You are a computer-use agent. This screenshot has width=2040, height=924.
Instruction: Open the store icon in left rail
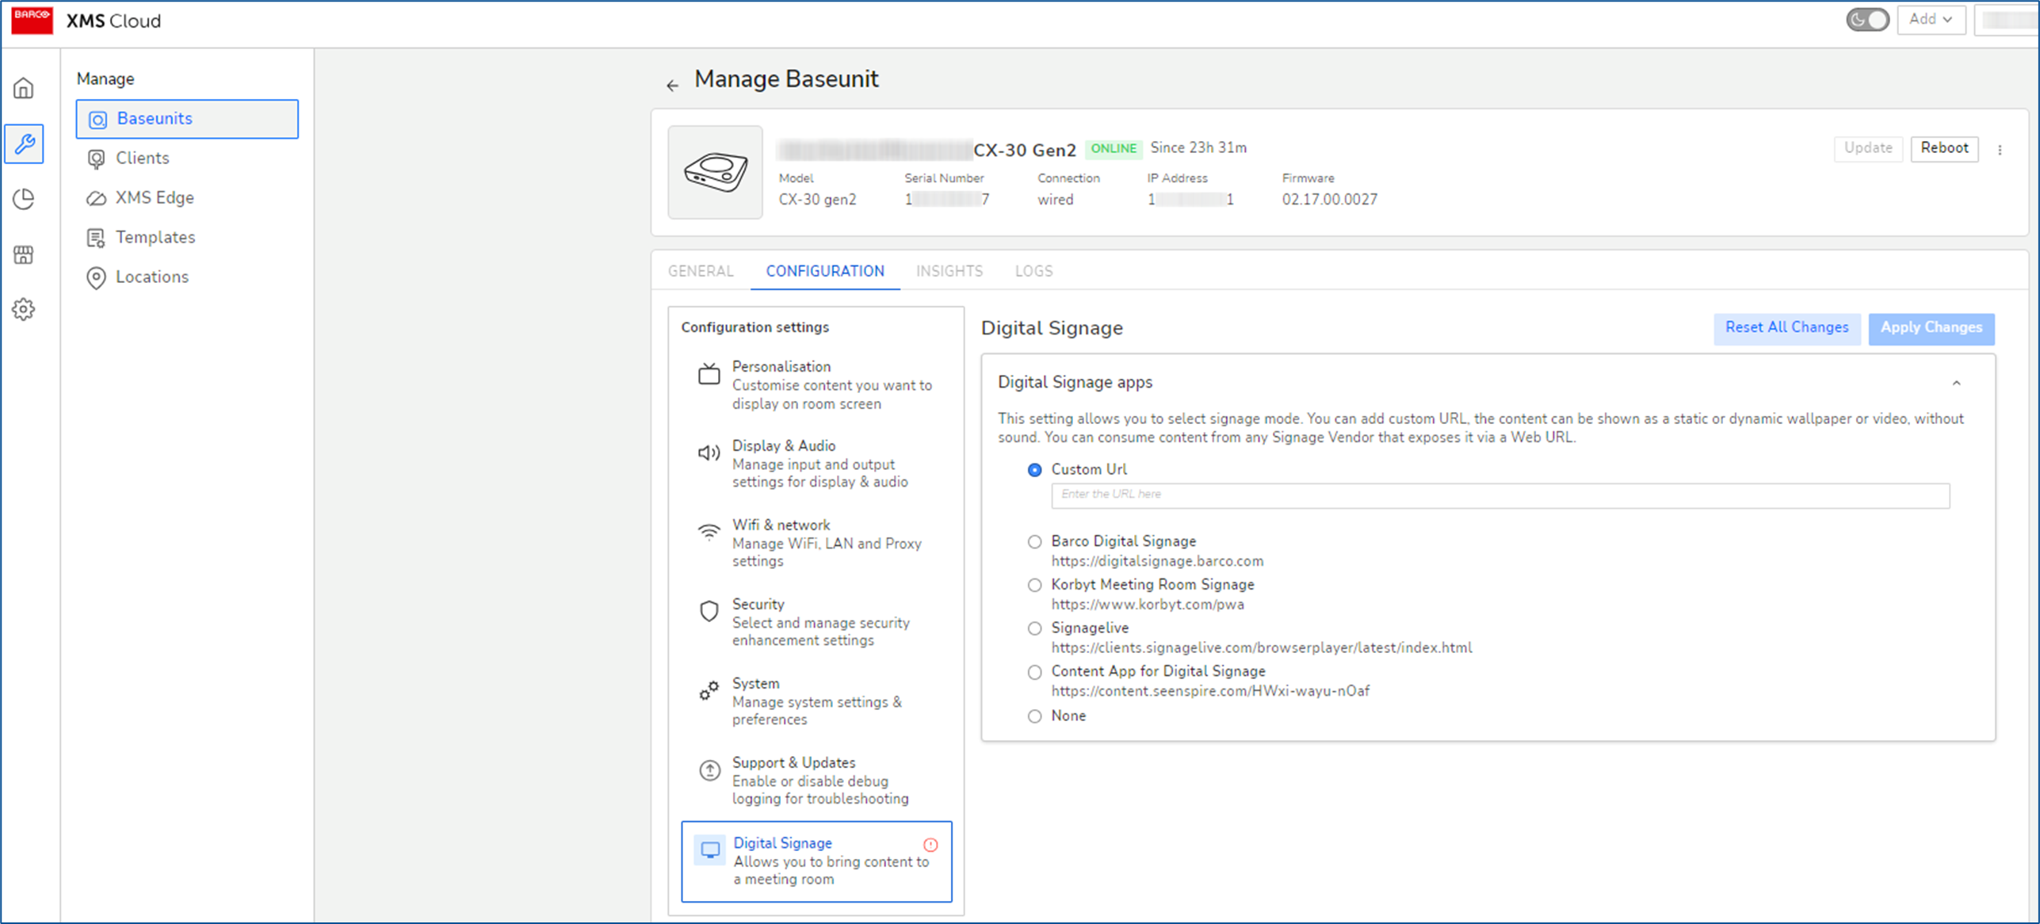24,254
